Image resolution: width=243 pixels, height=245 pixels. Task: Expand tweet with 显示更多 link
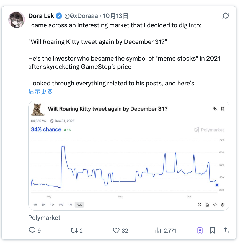pyautogui.click(x=41, y=92)
